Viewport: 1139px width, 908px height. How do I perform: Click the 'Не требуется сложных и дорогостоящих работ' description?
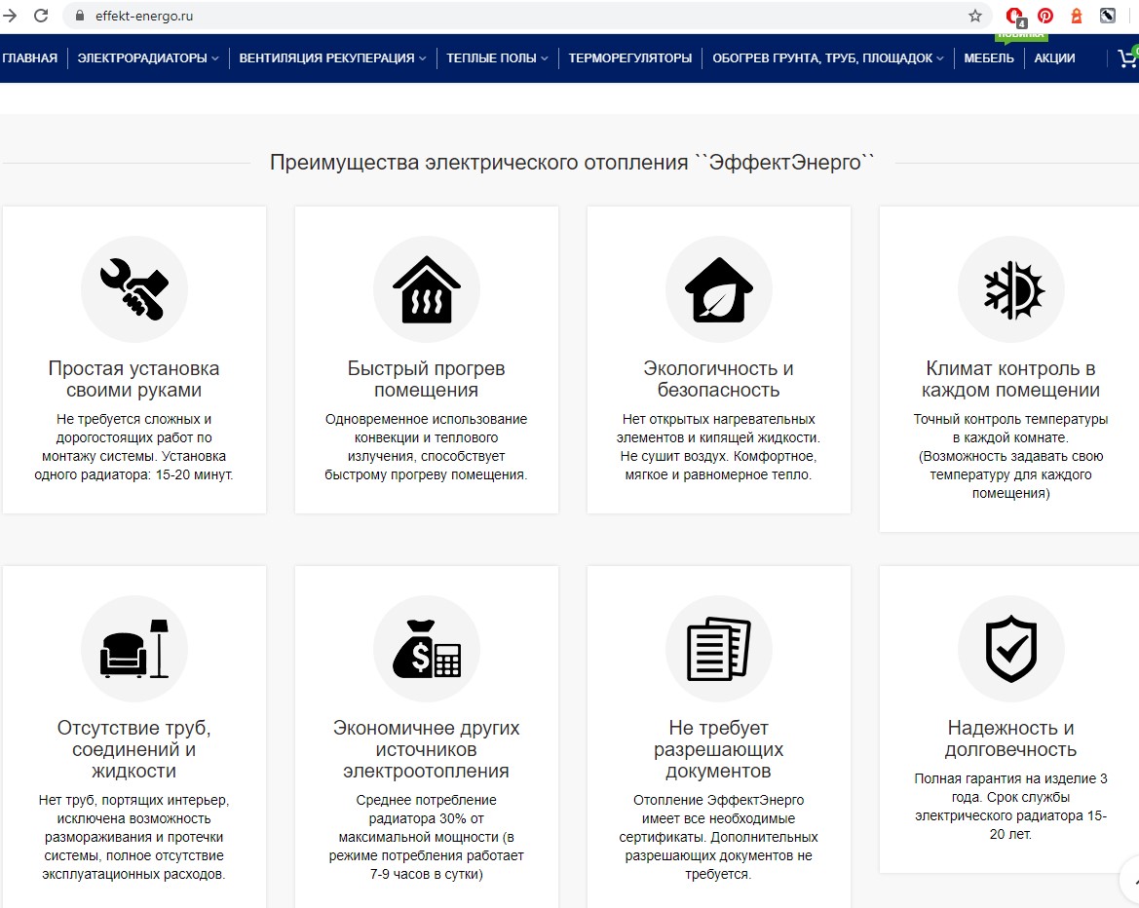(x=134, y=447)
